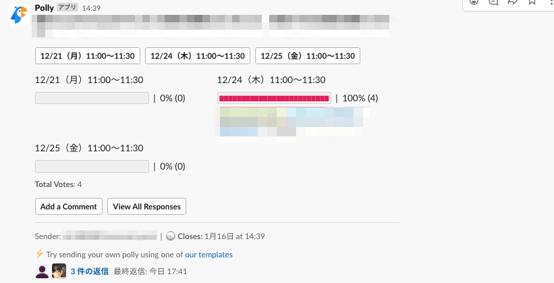Click the lightning bolt icon
This screenshot has height=283, width=554.
(39, 255)
